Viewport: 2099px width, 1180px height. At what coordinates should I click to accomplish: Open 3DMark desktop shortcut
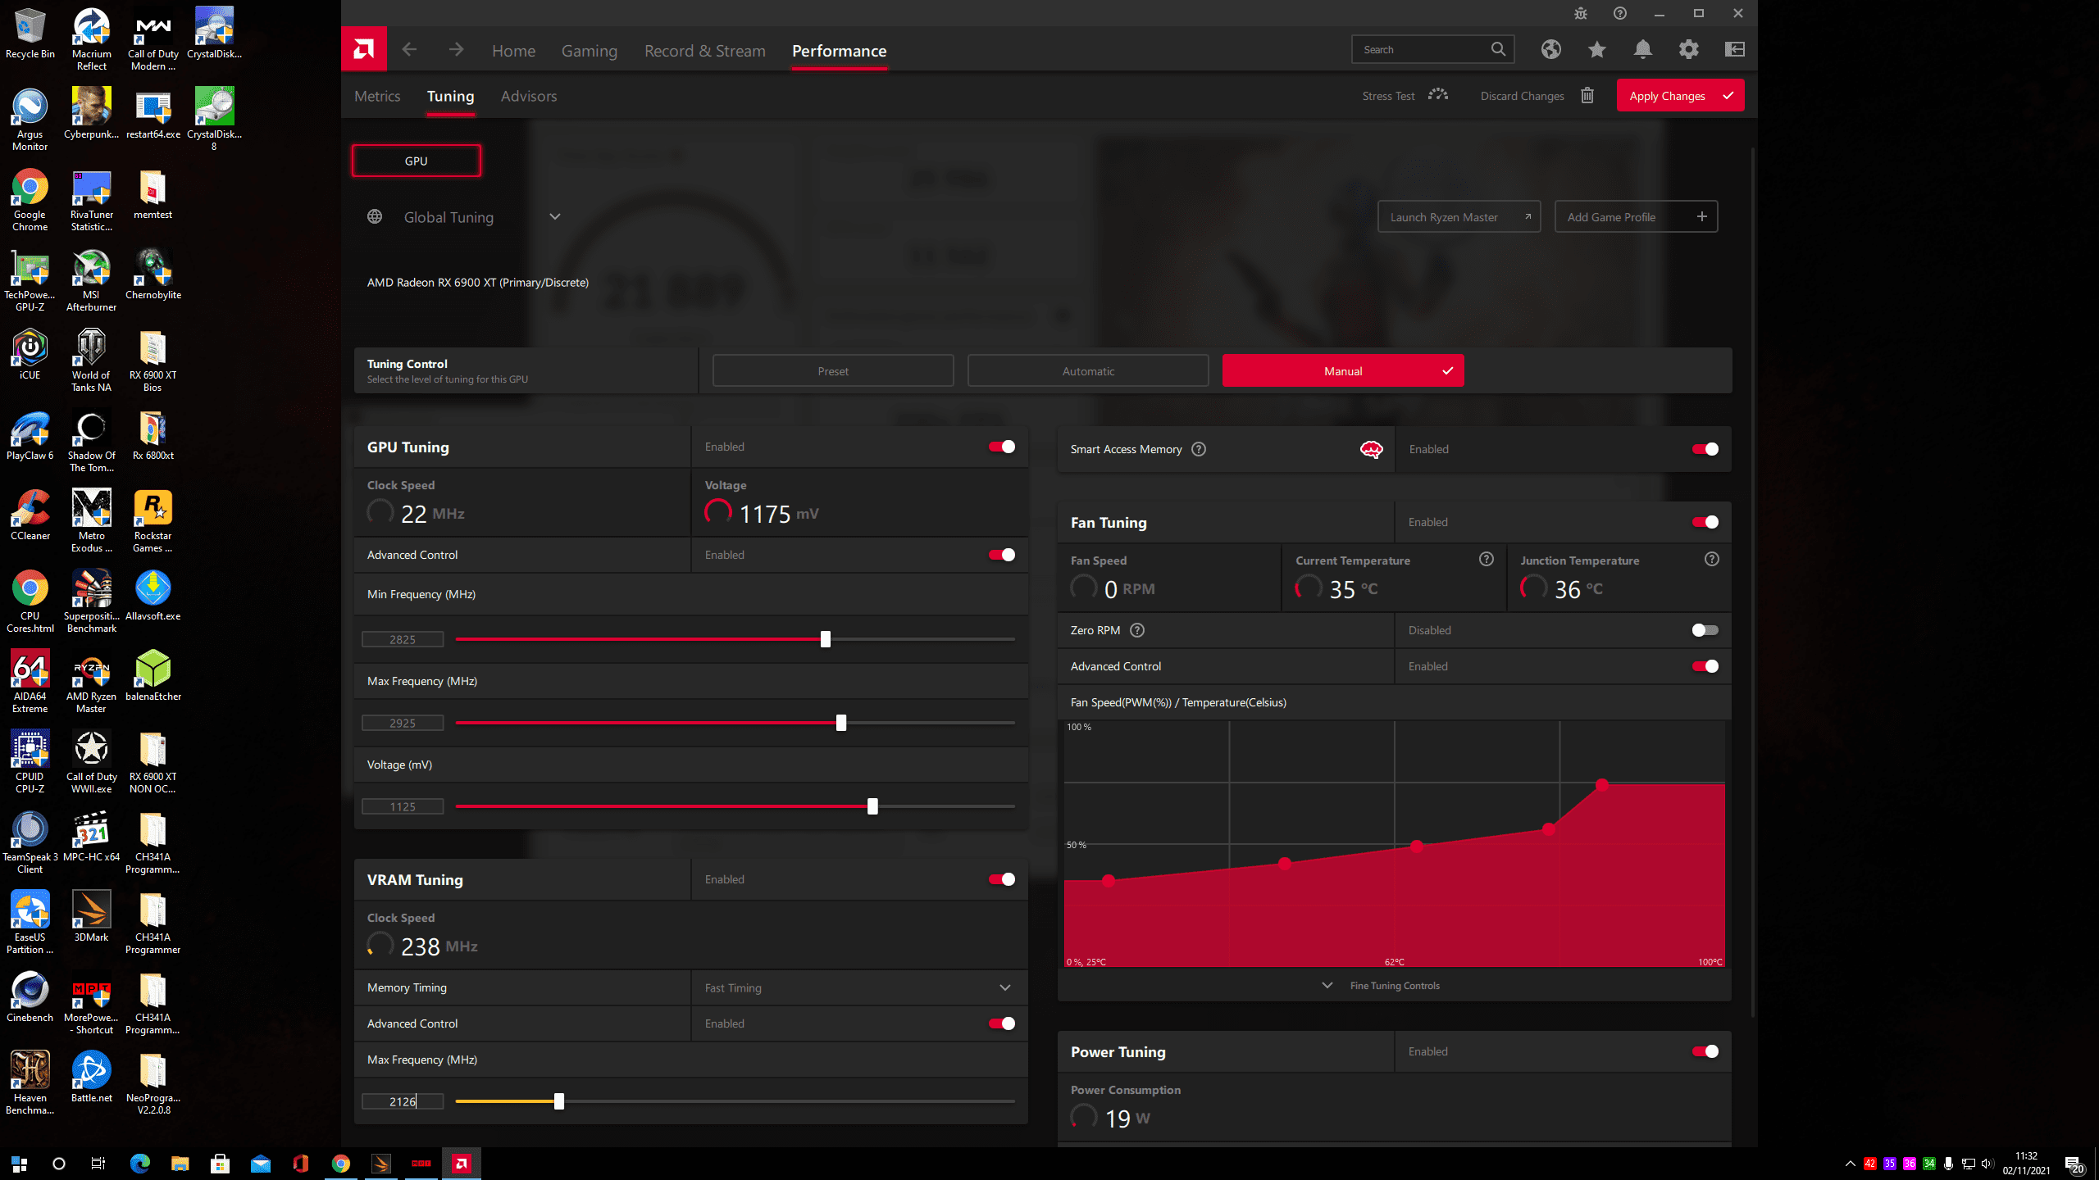(x=91, y=916)
